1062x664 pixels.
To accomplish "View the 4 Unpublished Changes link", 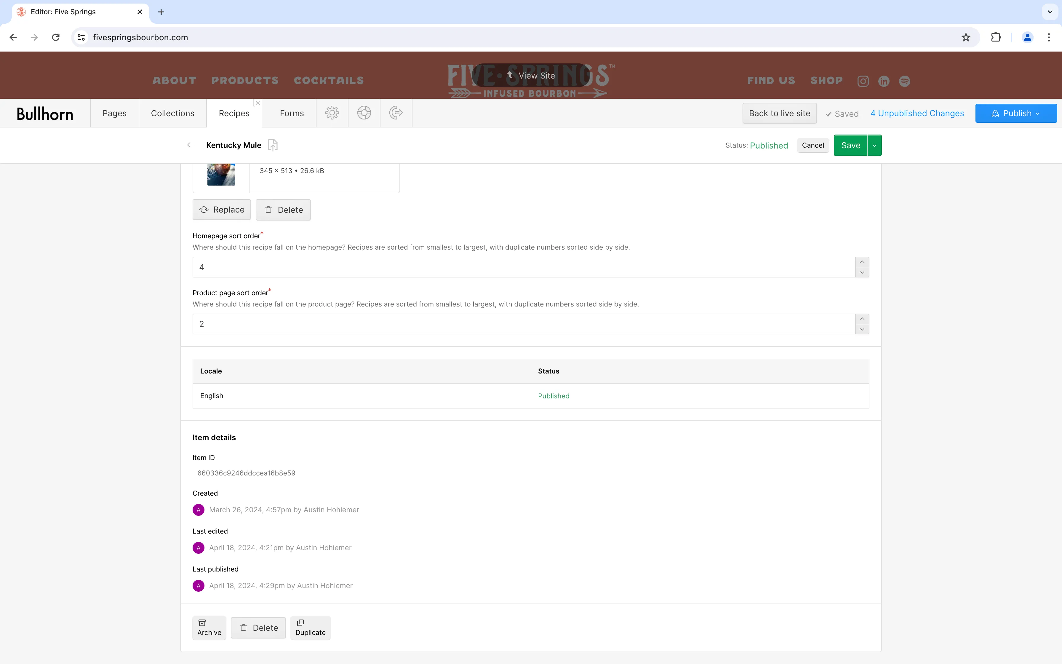I will click(x=916, y=113).
